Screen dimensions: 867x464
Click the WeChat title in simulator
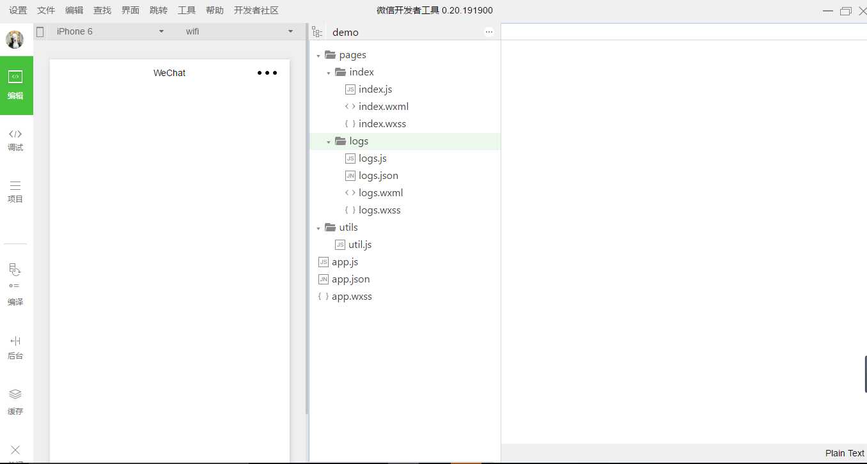tap(169, 73)
